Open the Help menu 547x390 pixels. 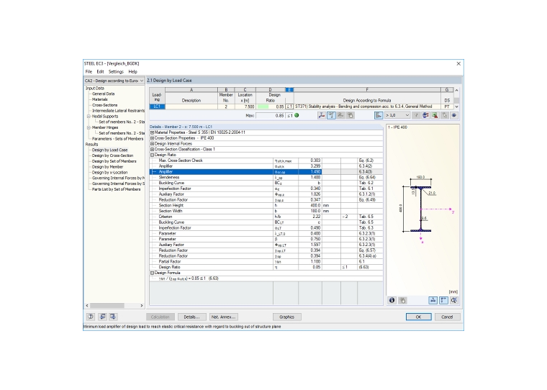(x=133, y=71)
